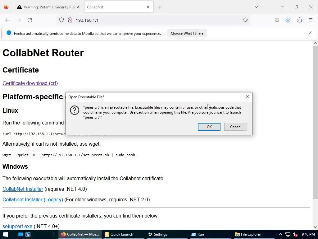This screenshot has height=239, width=318.
Task: Click the scrollbar up arrow
Action: tap(315, 43)
